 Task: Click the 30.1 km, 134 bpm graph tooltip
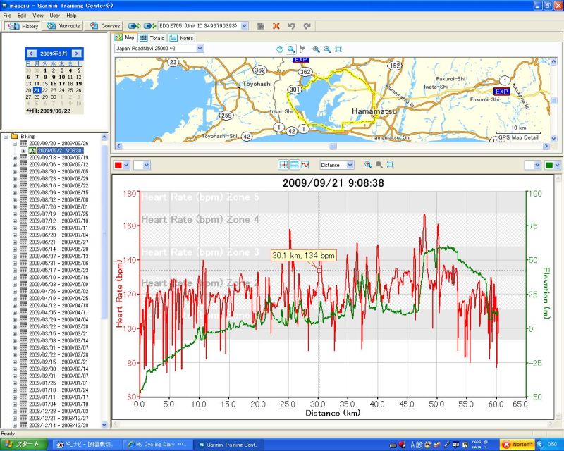[x=304, y=255]
